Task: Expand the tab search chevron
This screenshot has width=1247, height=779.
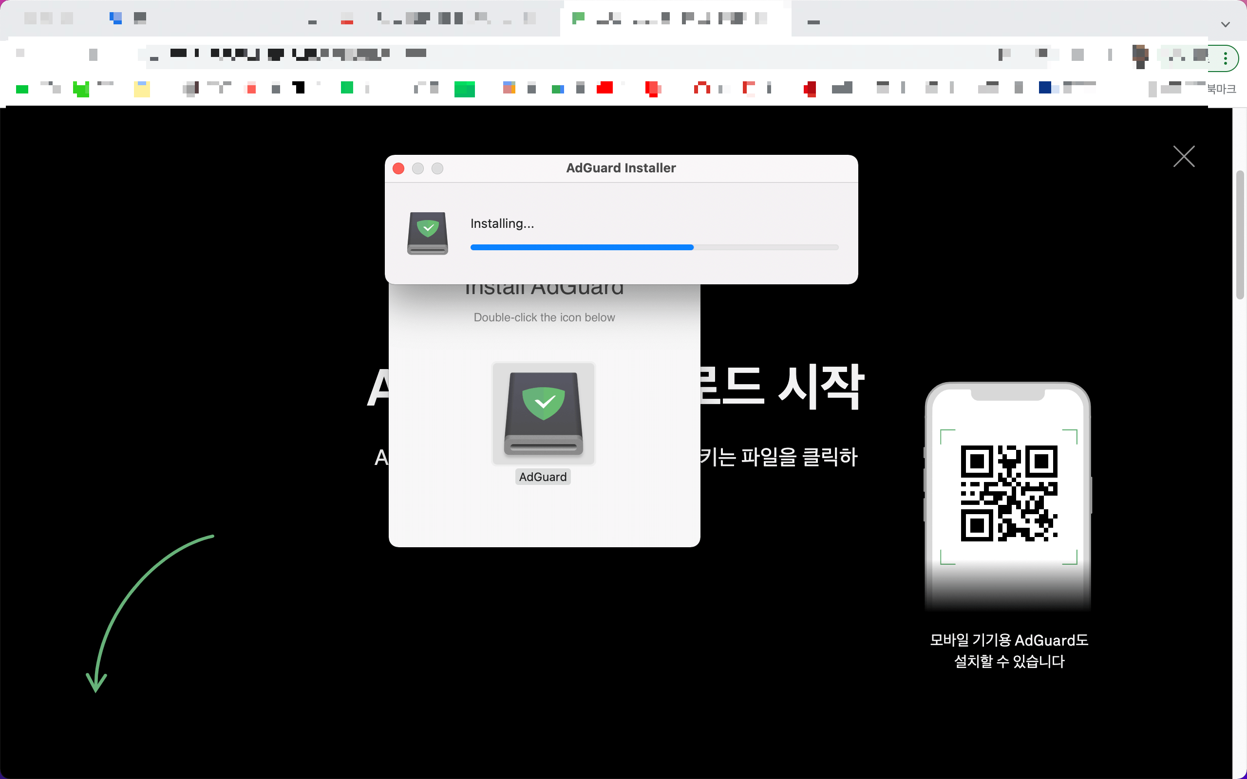Action: pos(1226,24)
